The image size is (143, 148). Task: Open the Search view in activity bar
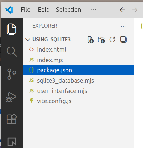pyautogui.click(x=12, y=52)
